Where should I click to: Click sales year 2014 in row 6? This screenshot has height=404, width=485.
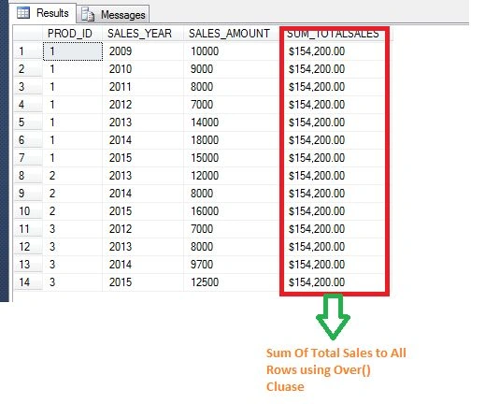[143, 140]
